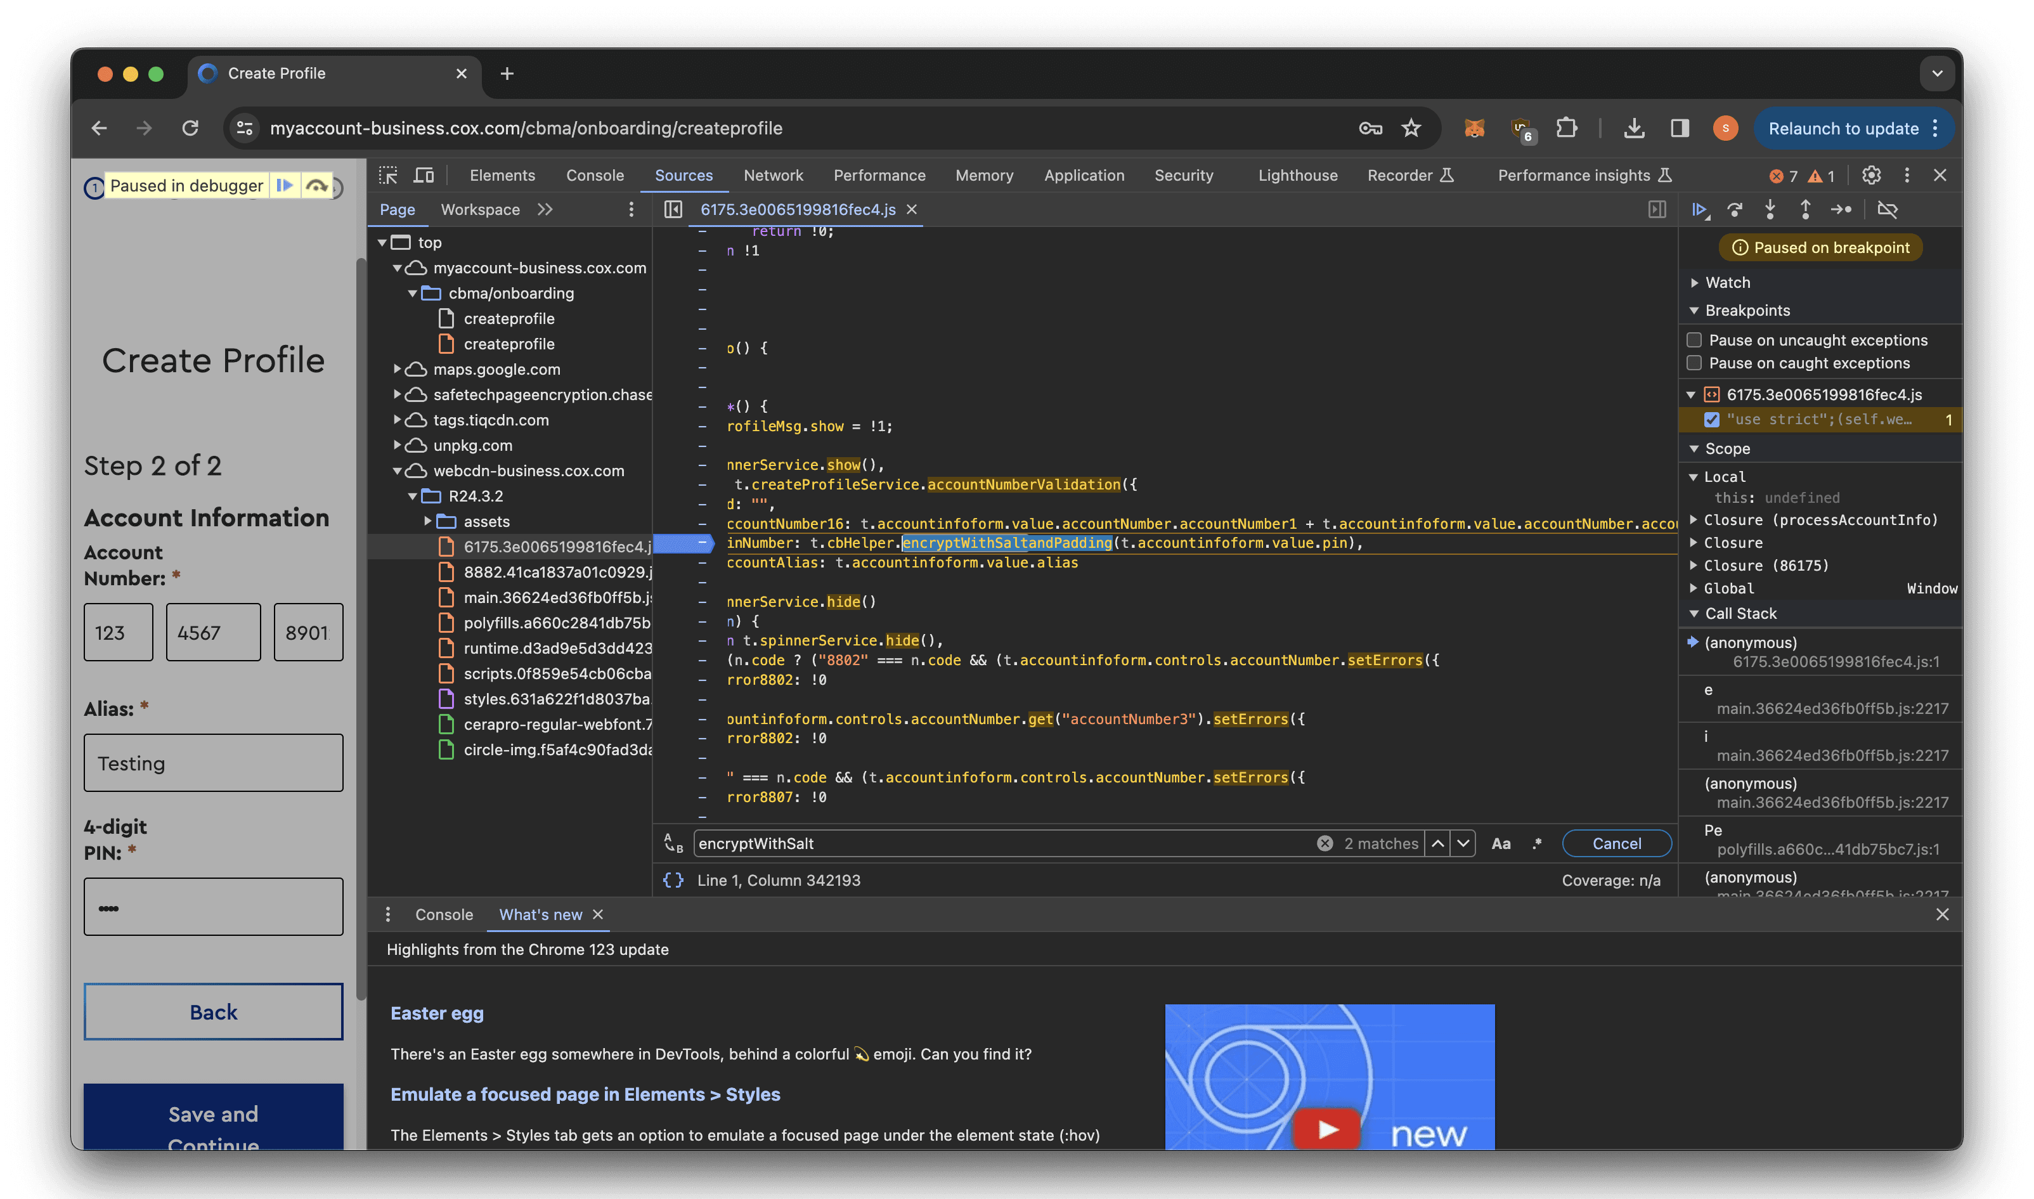The height and width of the screenshot is (1199, 2034).
Task: Toggle the device toolbar icon
Action: coord(424,176)
